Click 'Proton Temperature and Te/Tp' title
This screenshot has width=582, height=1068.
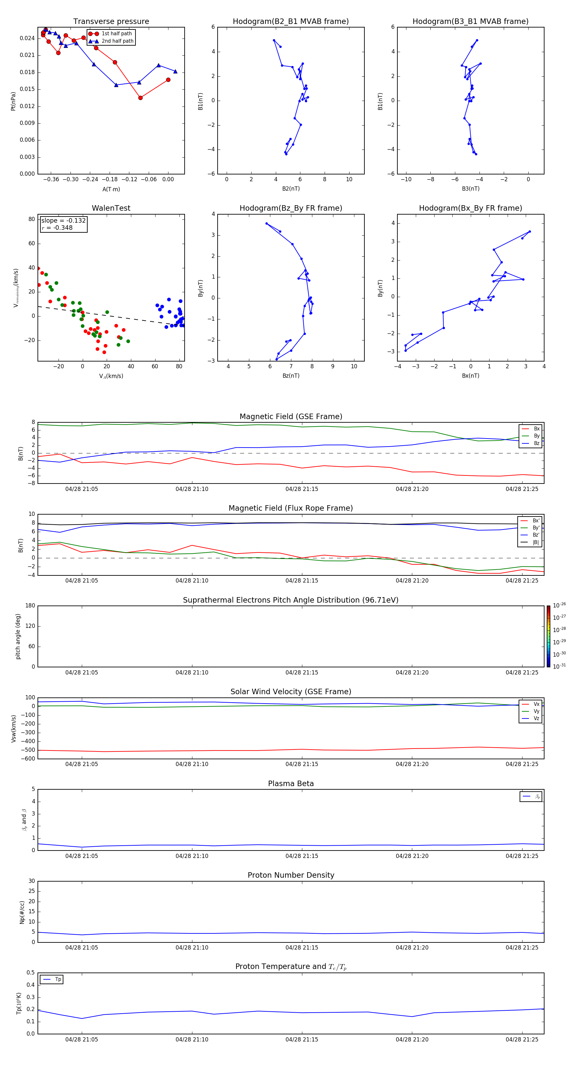(291, 967)
